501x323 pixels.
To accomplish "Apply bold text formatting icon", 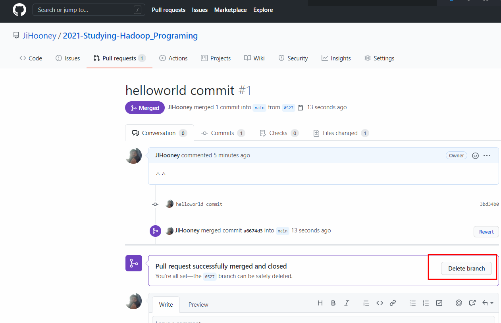I will pos(333,303).
